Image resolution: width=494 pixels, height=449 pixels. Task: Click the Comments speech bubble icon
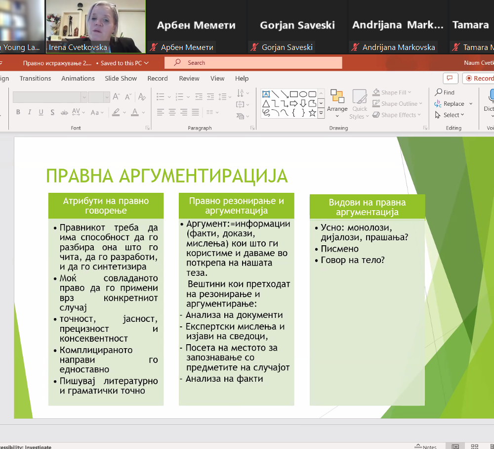pos(450,78)
